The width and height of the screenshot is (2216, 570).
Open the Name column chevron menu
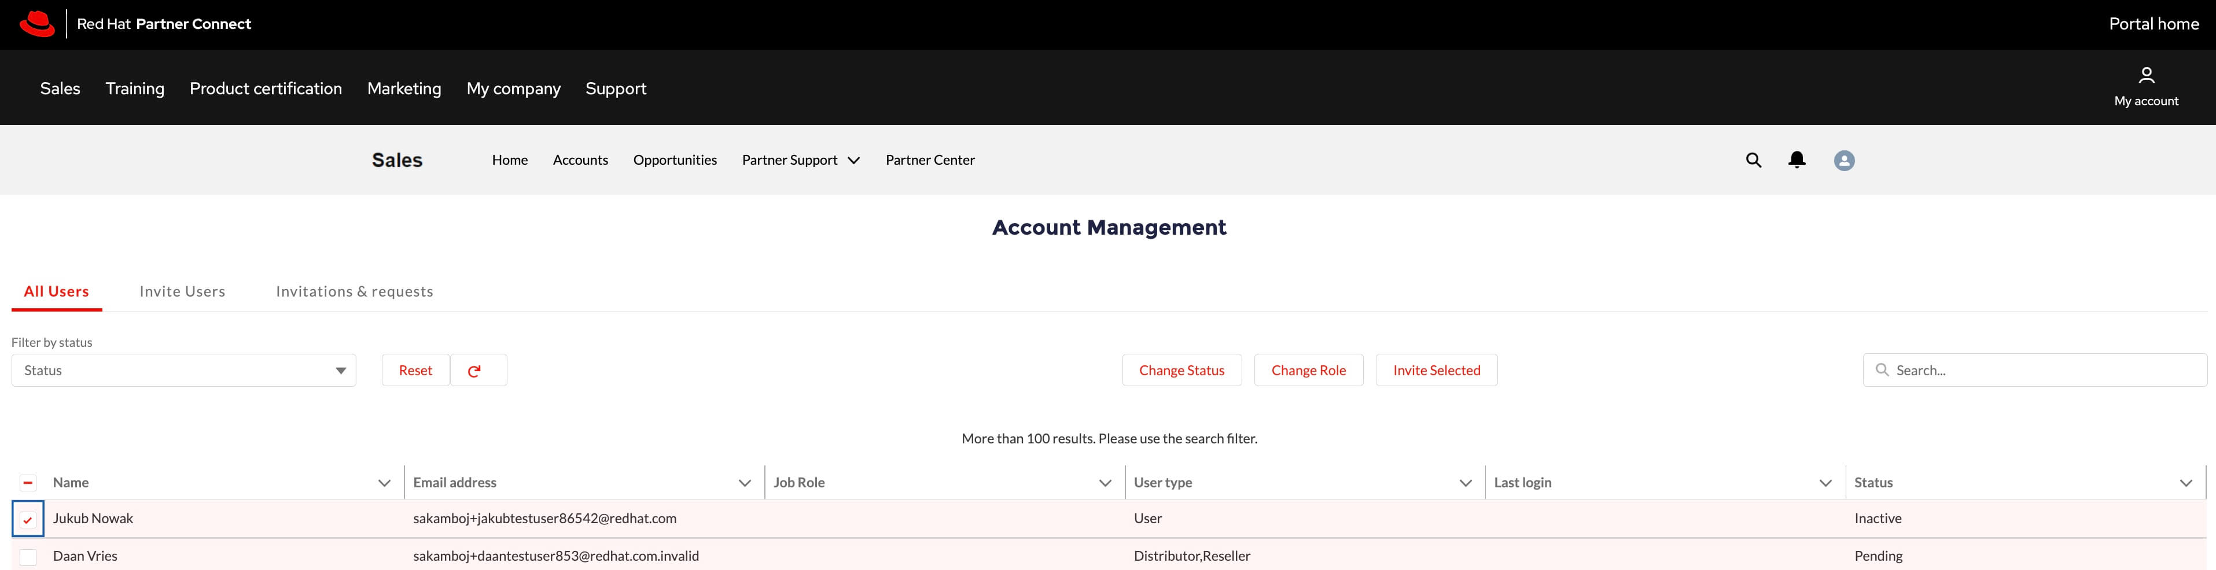[x=385, y=483]
